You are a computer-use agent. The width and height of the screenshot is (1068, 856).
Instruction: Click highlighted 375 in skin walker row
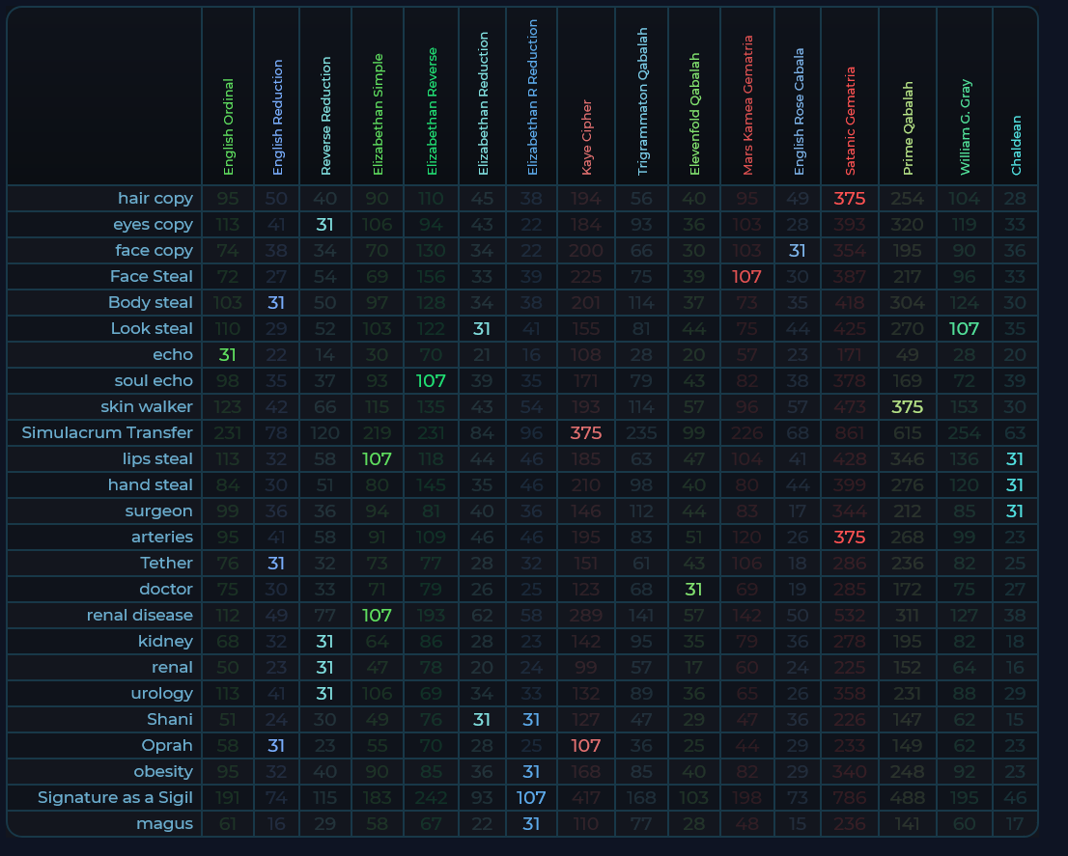pyautogui.click(x=908, y=406)
